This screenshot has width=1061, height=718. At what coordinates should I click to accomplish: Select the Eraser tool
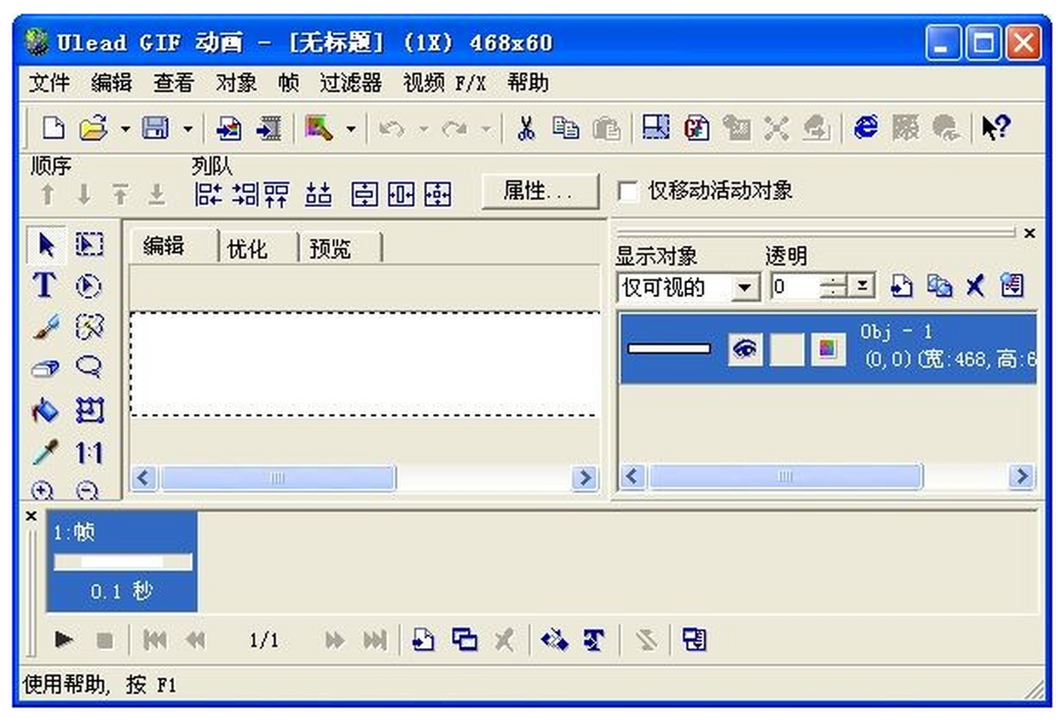coord(44,370)
